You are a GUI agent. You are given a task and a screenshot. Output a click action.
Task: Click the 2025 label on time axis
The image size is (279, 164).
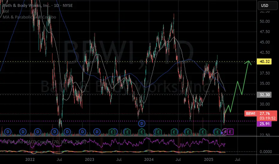209,160
